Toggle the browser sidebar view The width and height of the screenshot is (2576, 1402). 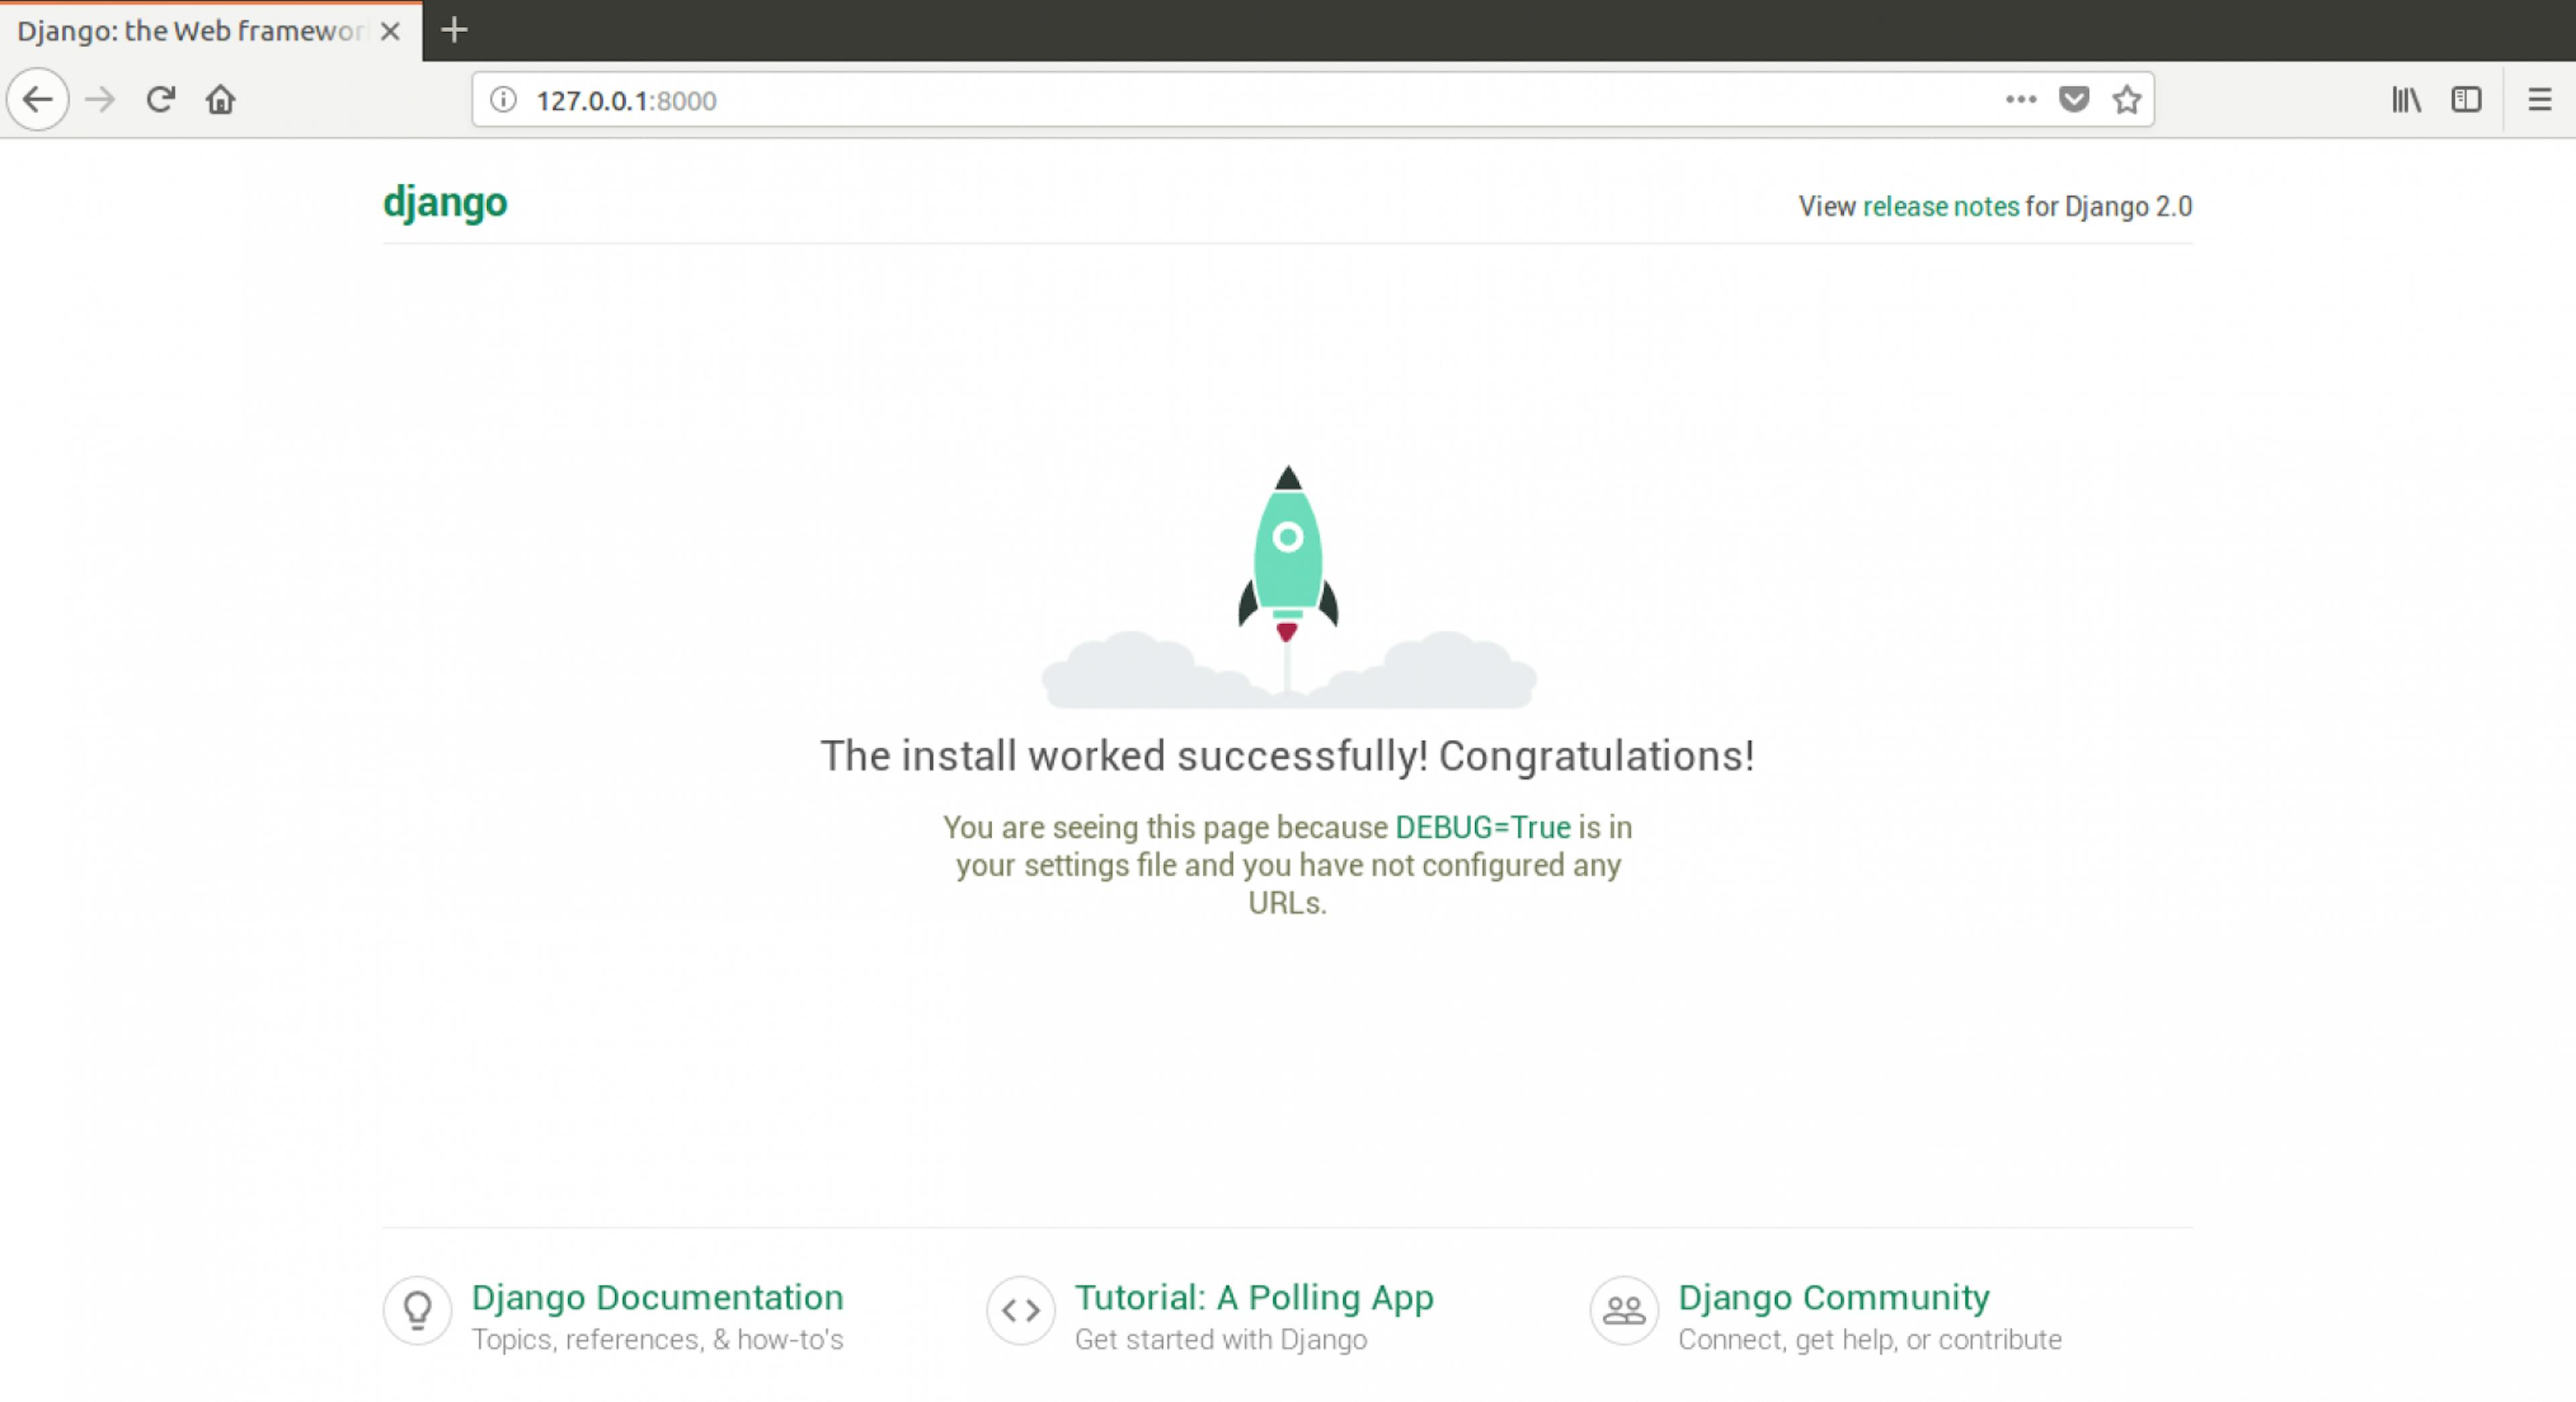[x=2466, y=99]
